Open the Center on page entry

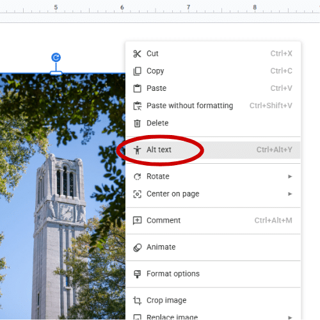coord(213,194)
